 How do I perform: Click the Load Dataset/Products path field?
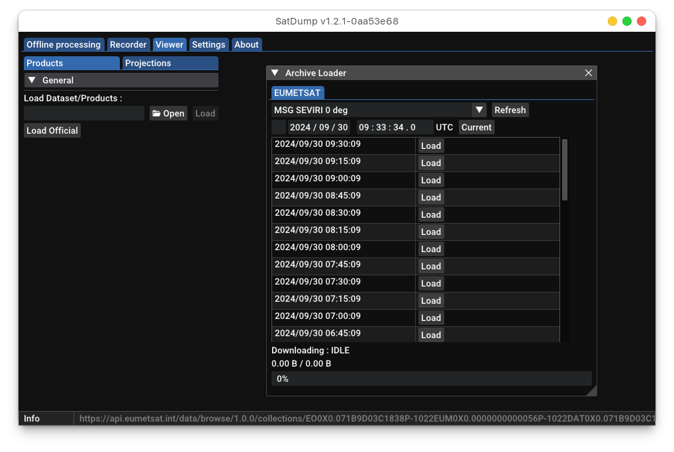click(84, 113)
